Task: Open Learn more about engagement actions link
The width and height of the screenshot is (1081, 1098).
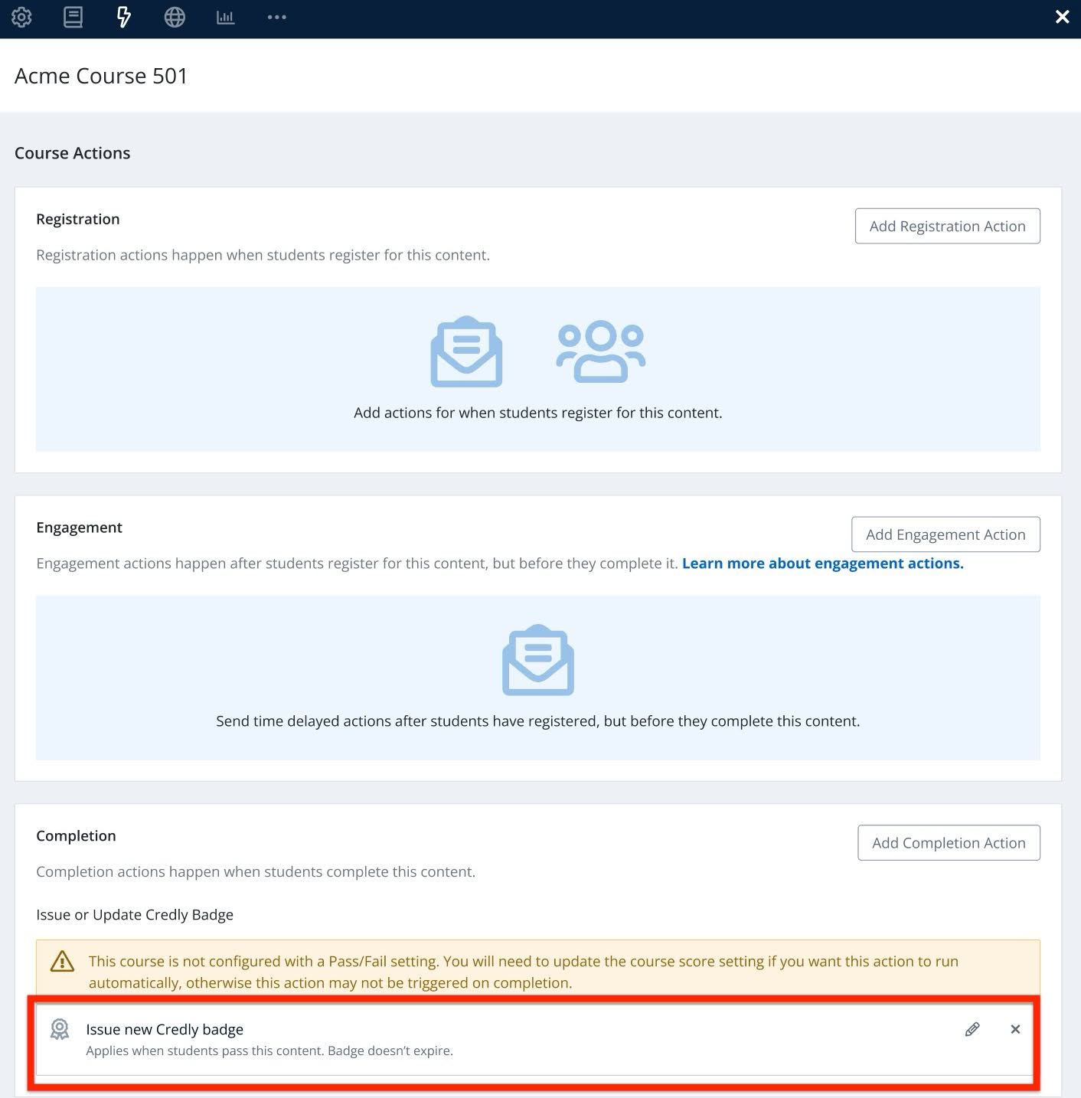Action: [822, 564]
